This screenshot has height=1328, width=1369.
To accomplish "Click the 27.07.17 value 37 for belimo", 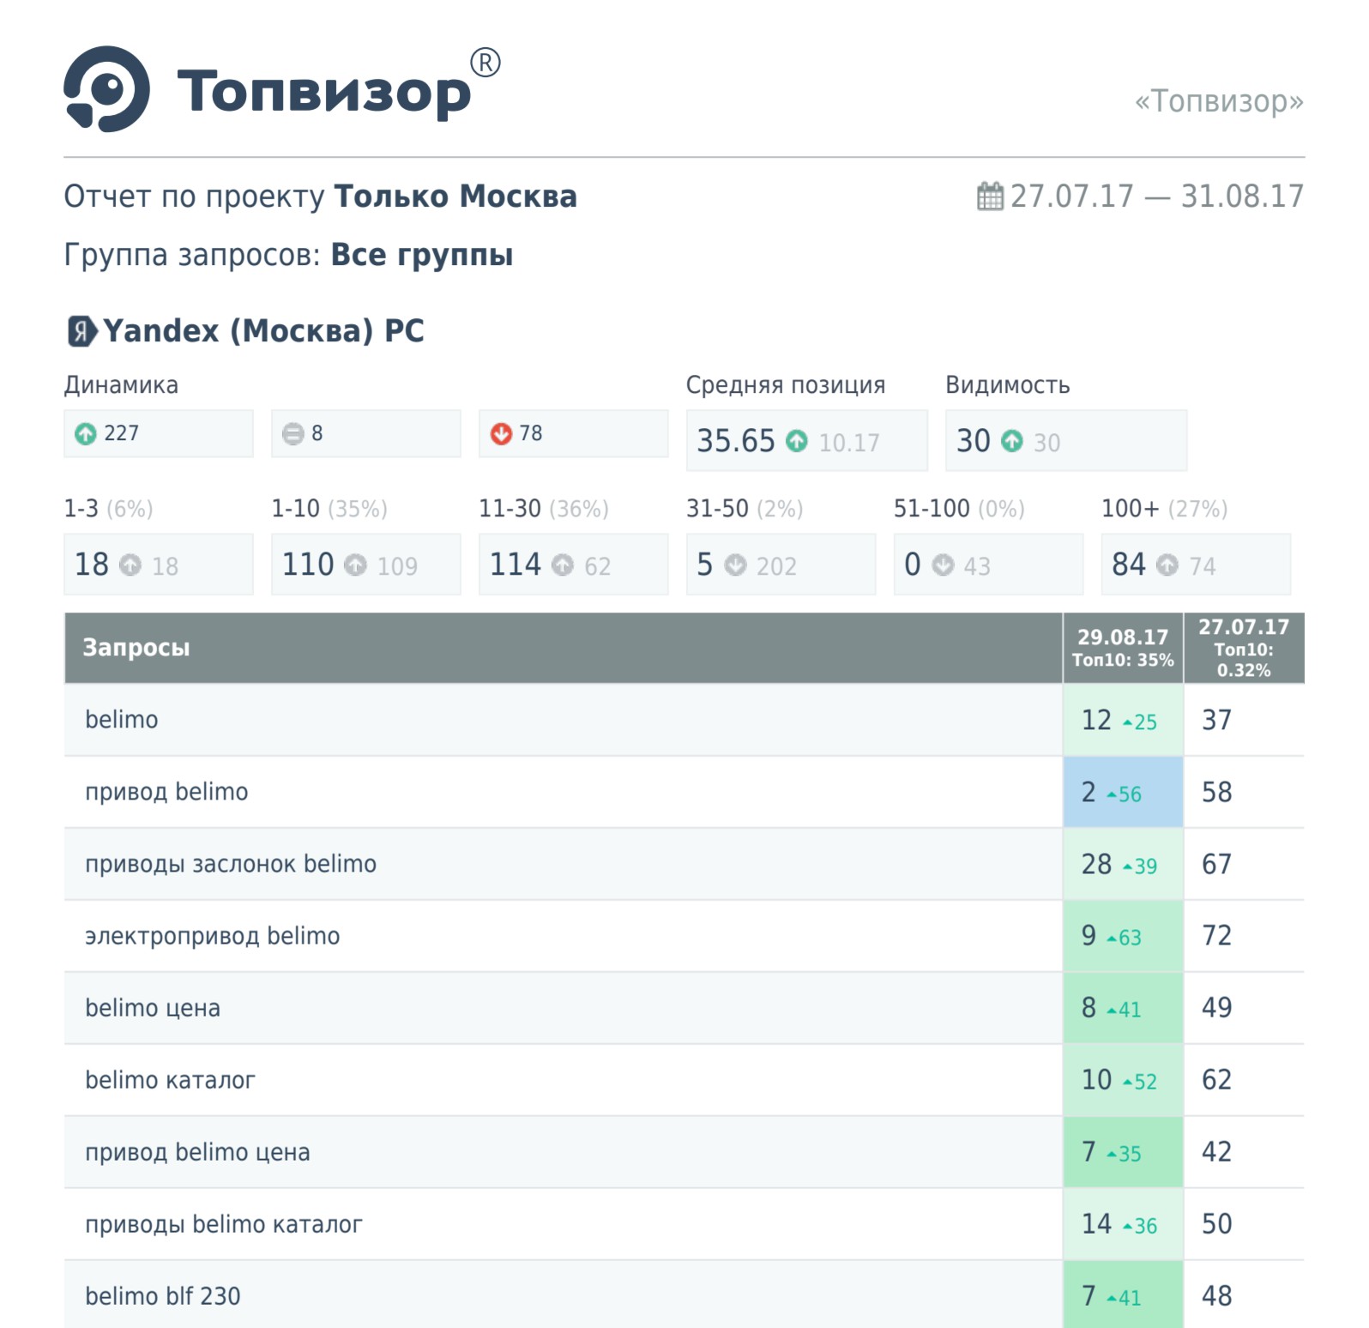I will click(x=1217, y=720).
